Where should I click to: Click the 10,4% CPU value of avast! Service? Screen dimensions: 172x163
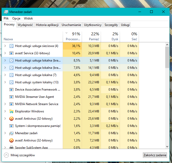point(76,53)
